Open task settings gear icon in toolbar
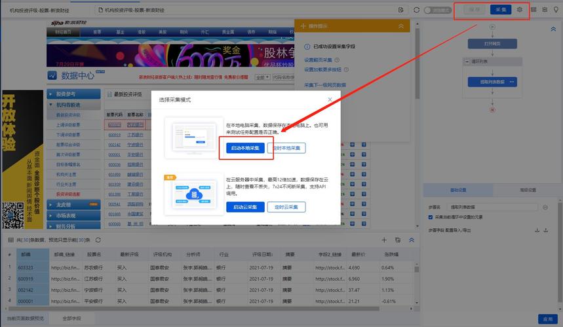This screenshot has height=327, width=563. tap(520, 10)
